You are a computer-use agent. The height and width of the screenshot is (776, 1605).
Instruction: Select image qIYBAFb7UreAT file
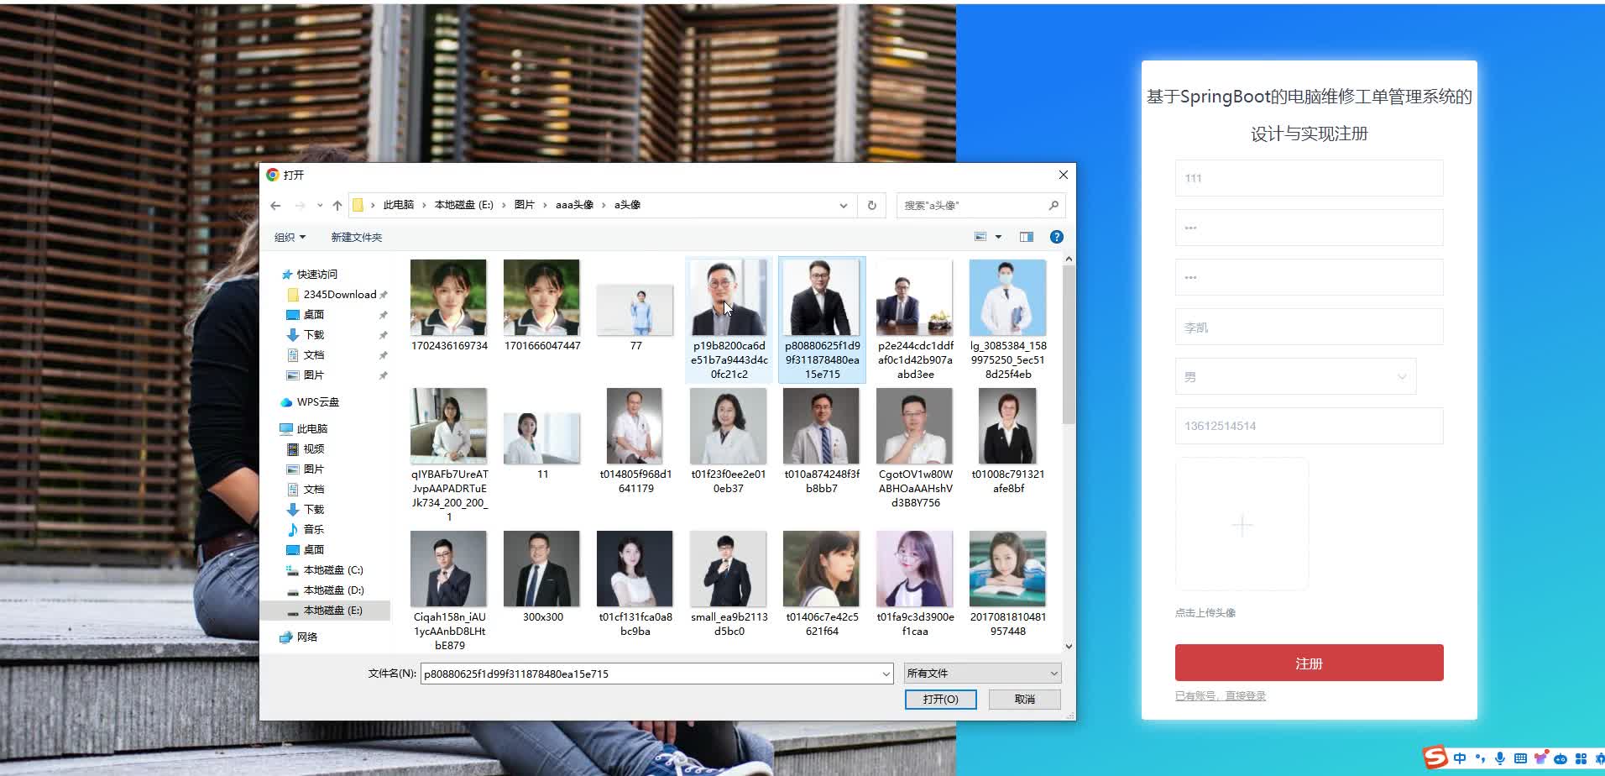coord(448,454)
